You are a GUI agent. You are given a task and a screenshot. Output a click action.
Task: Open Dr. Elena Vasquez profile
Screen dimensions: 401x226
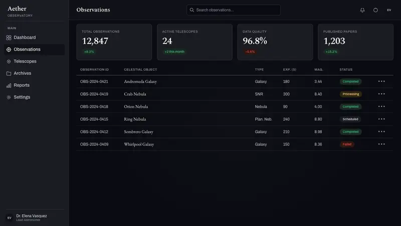pyautogui.click(x=32, y=218)
